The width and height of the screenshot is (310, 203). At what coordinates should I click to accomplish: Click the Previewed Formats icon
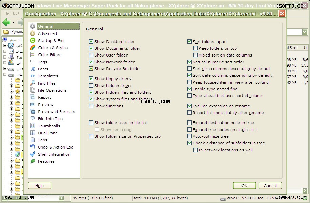(33, 111)
